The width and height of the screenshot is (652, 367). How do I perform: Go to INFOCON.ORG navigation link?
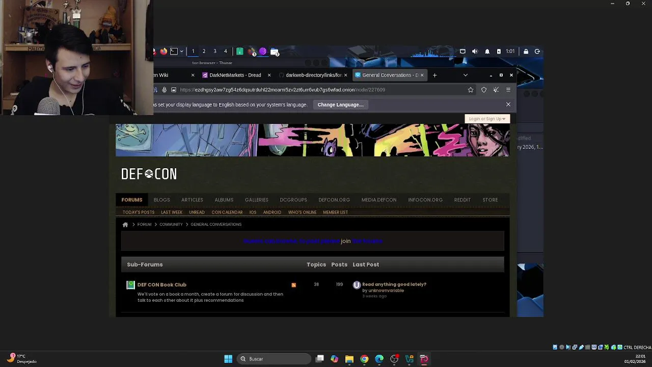click(425, 200)
